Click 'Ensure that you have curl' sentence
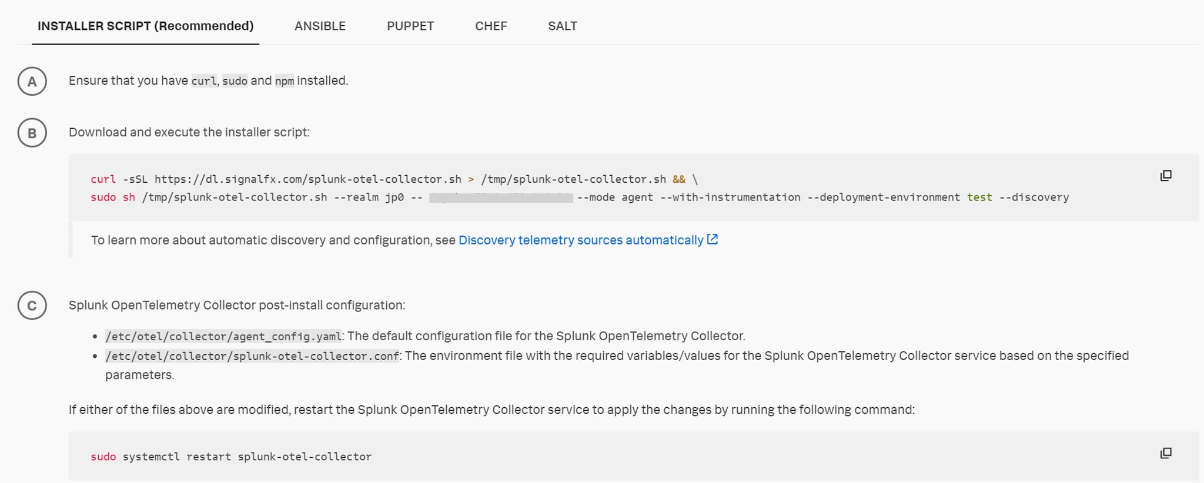 [209, 80]
